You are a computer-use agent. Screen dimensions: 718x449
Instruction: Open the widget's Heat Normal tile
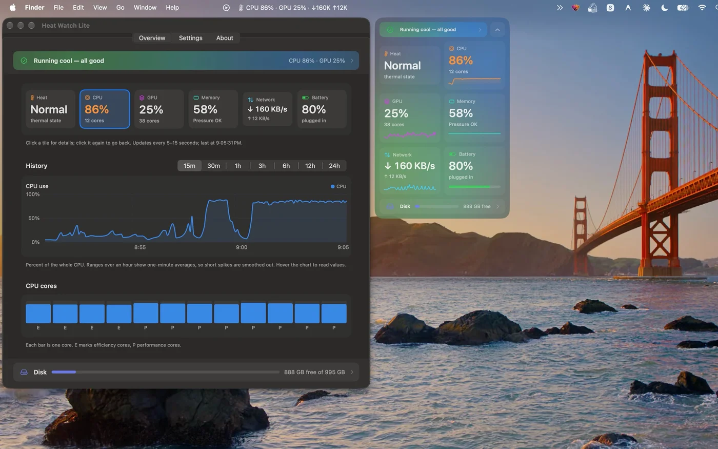410,65
